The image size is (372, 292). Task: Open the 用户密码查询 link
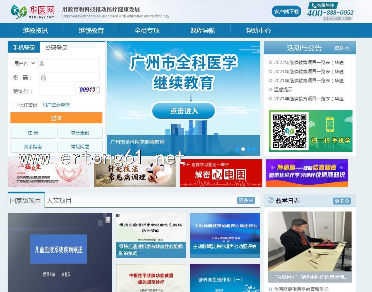[56, 105]
